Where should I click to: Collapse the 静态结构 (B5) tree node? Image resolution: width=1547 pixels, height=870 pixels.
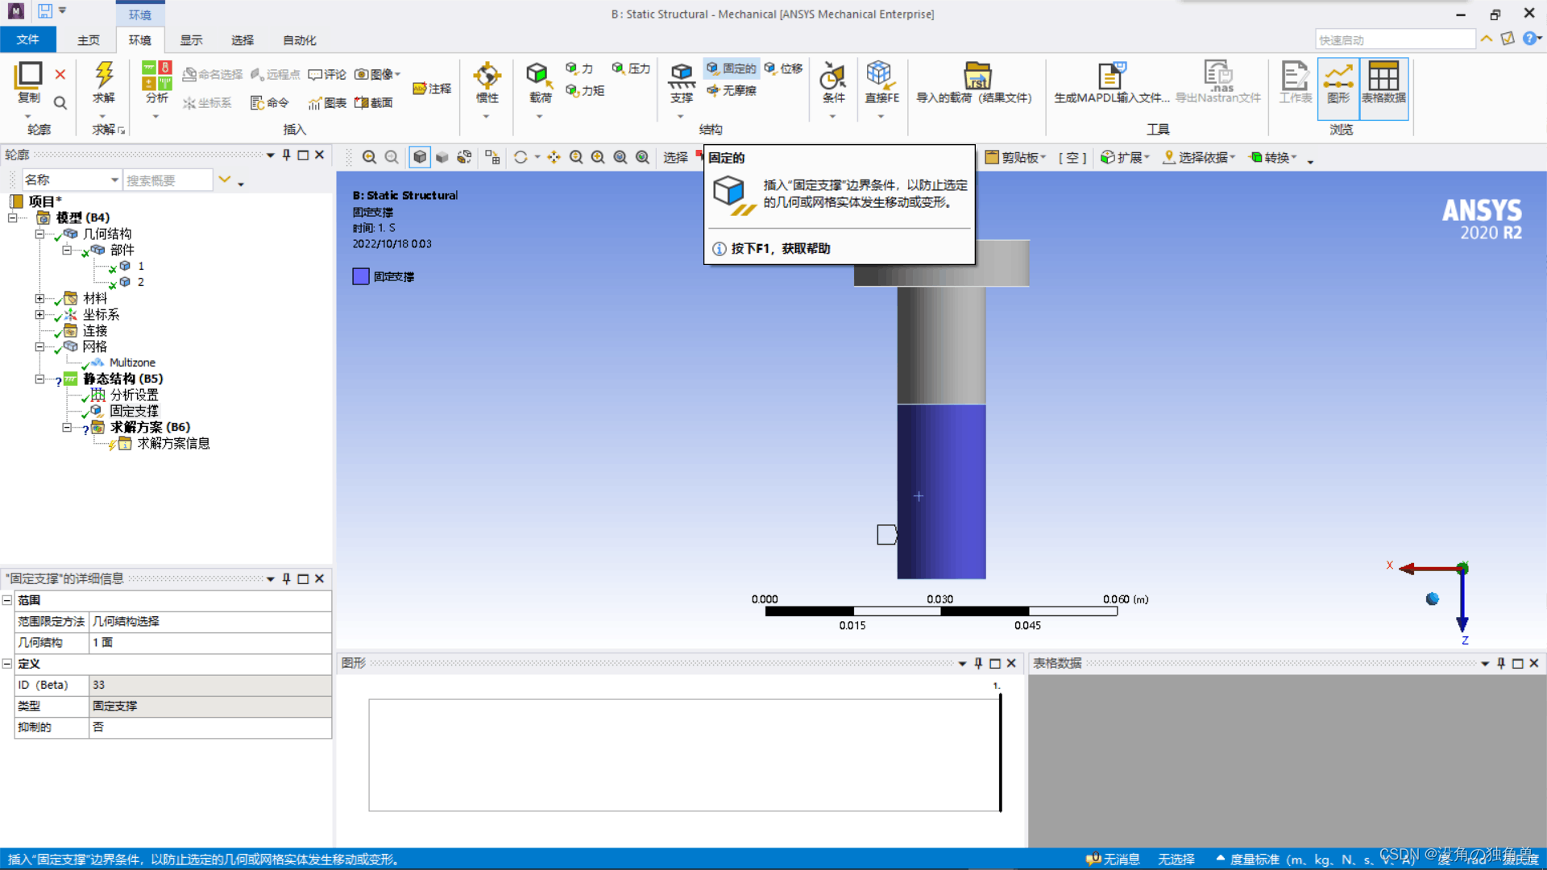(39, 379)
